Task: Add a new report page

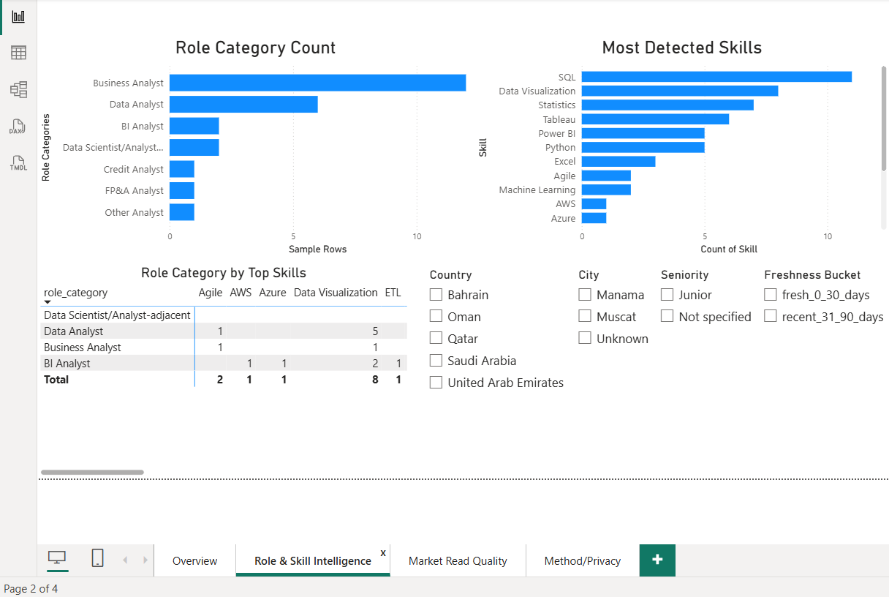Action: [657, 560]
